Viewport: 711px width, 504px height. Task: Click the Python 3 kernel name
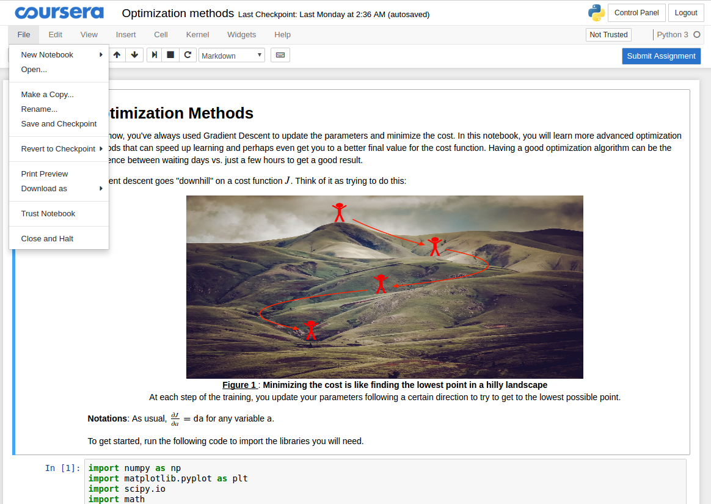pos(673,34)
